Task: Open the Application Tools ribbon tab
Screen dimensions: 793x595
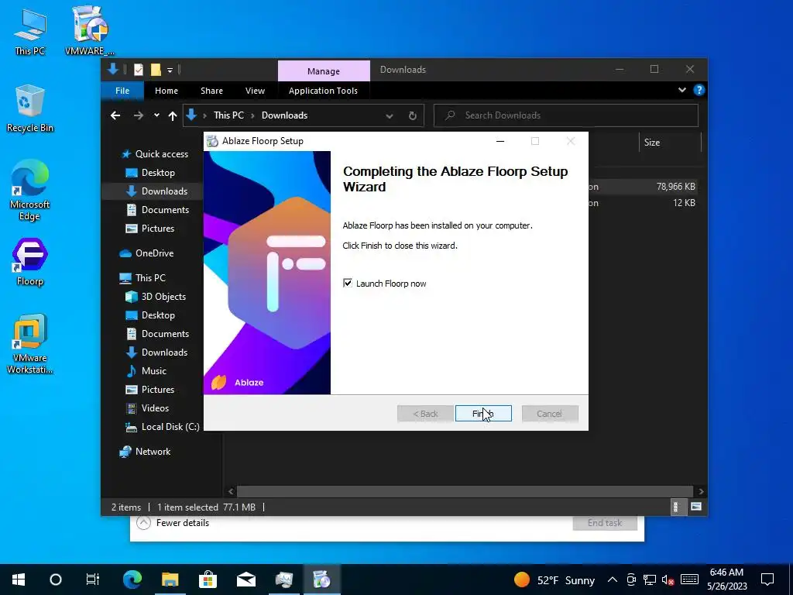Action: 323,91
